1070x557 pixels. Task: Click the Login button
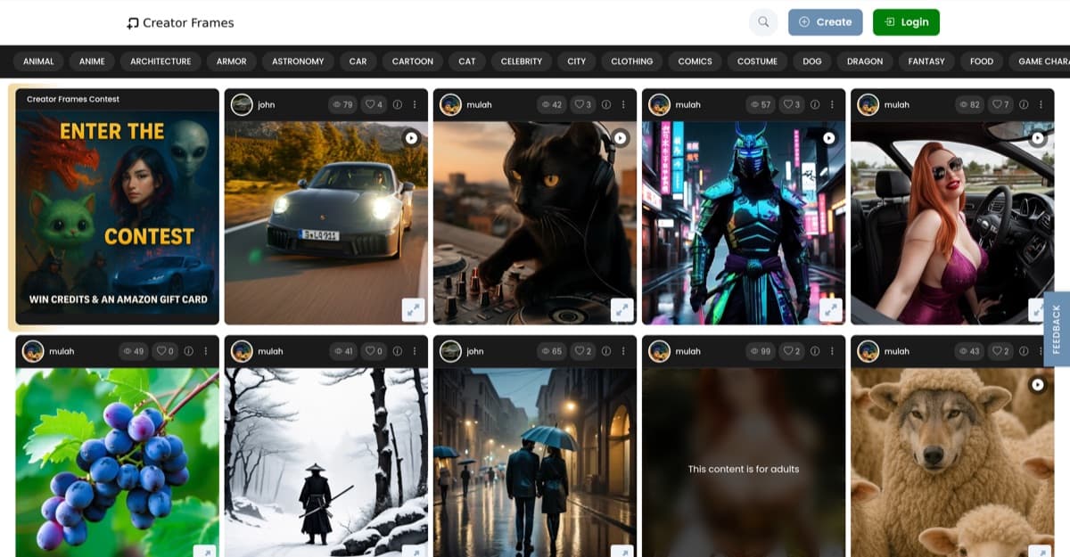coord(906,21)
